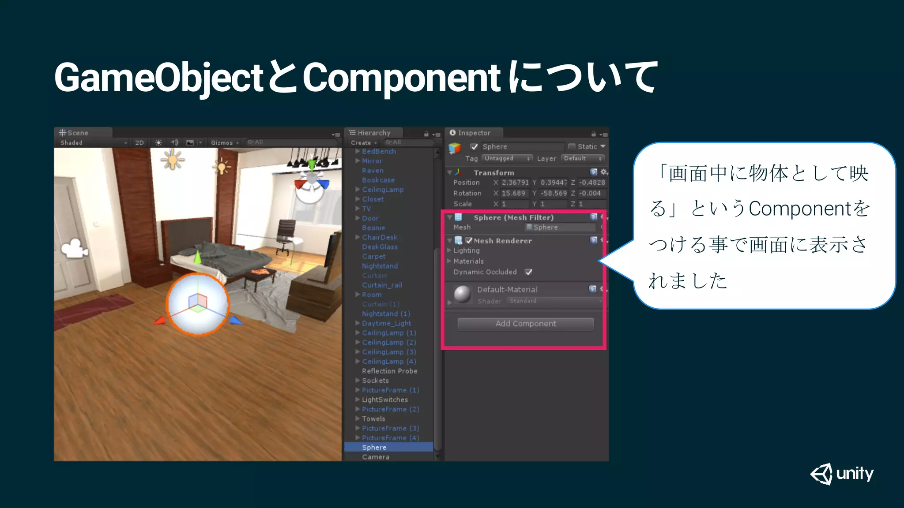Click the Mesh Renderer component icon
Image resolution: width=904 pixels, height=508 pixels.
tap(459, 240)
